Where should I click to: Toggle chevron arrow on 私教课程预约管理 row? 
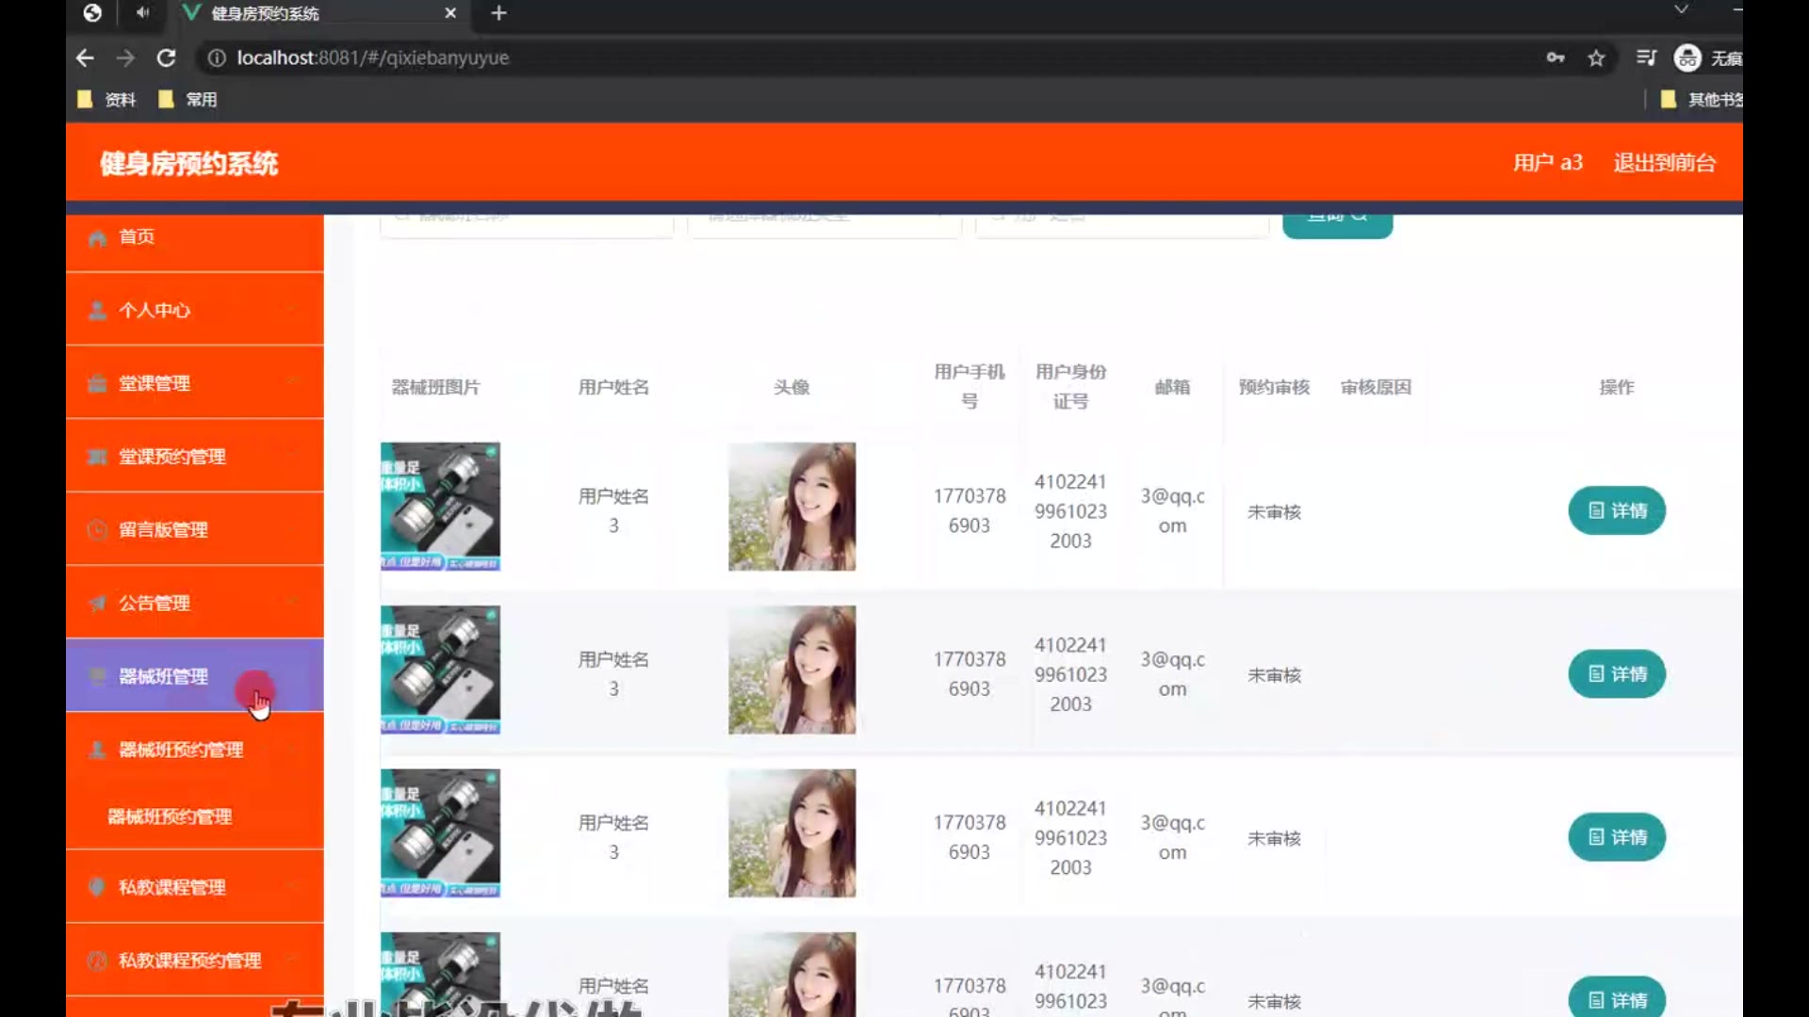pos(292,960)
